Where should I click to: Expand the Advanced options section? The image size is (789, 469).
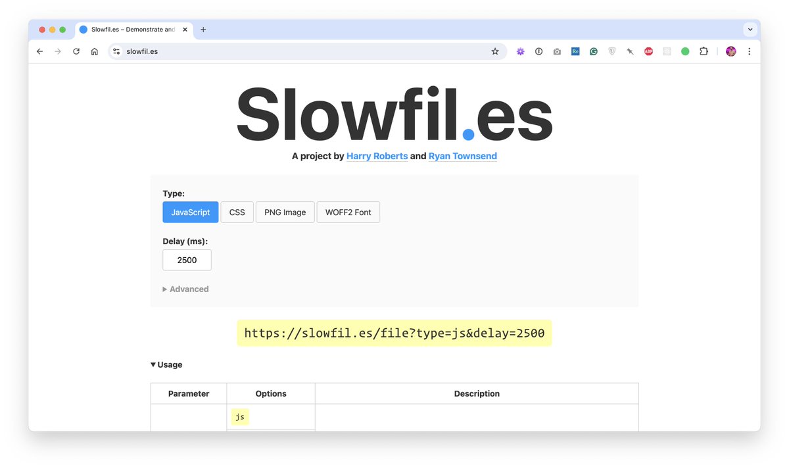pyautogui.click(x=186, y=289)
